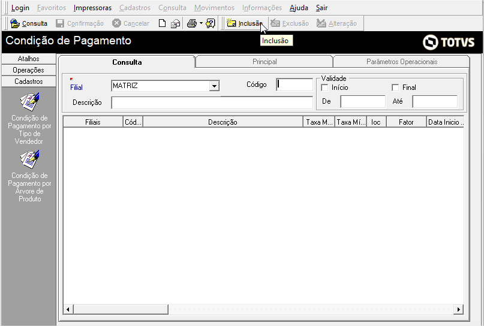
Task: Click the Taxa M... column header
Action: click(x=319, y=122)
